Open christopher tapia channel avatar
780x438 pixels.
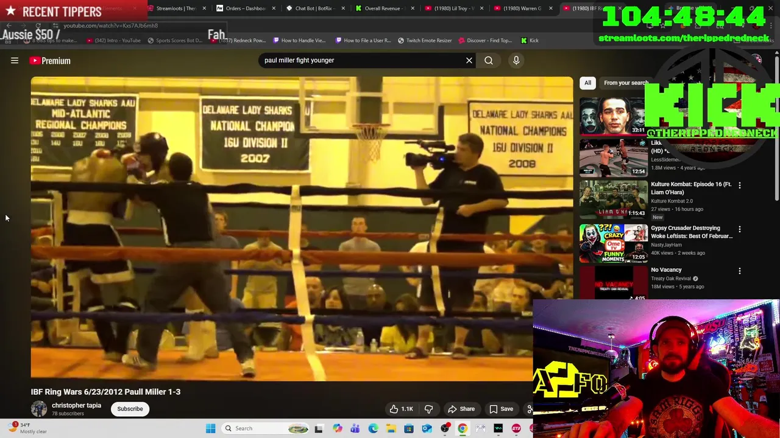(x=39, y=409)
